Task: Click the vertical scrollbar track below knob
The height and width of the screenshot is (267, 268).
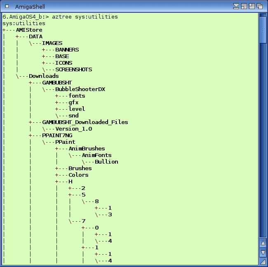Action: (263, 140)
